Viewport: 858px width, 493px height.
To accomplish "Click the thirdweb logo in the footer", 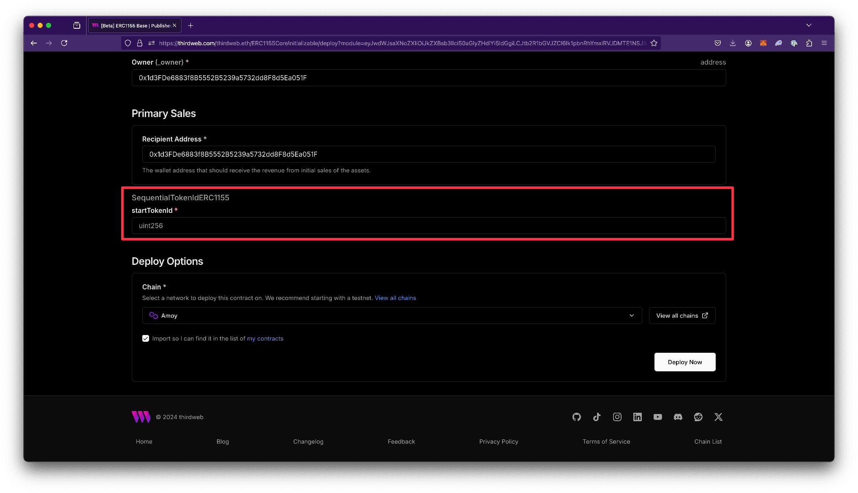I will pyautogui.click(x=141, y=417).
